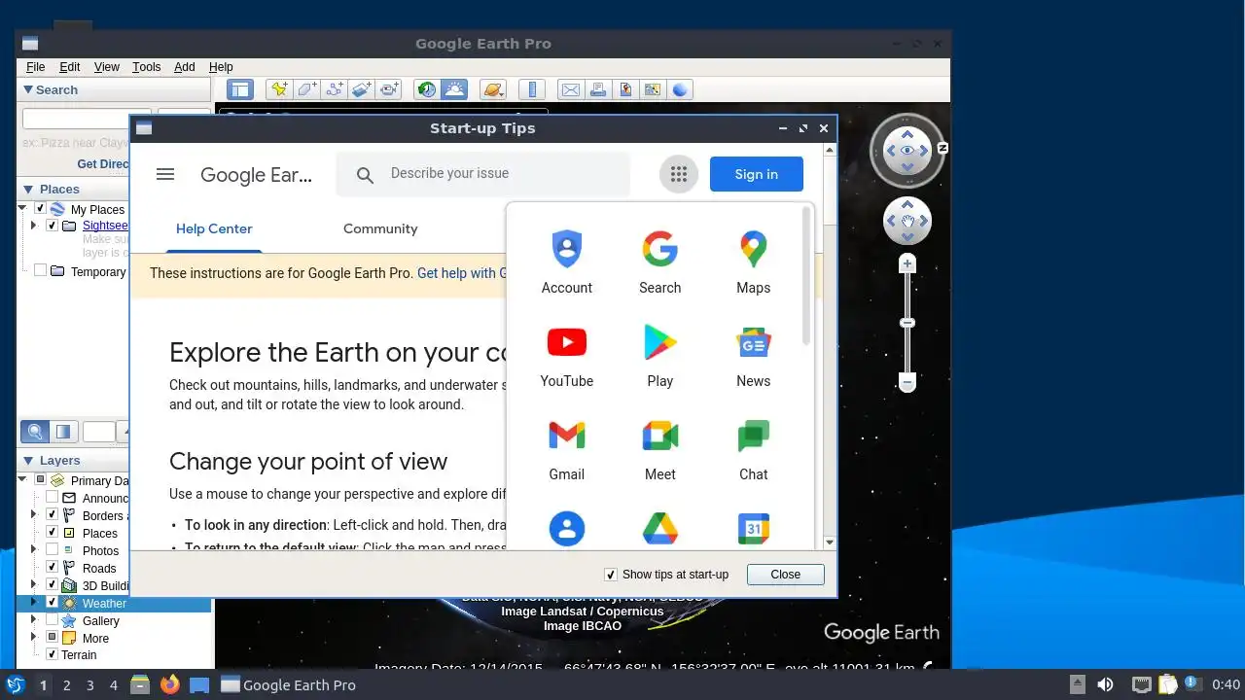
Task: Uncheck the Weather layer checkbox
Action: point(52,603)
